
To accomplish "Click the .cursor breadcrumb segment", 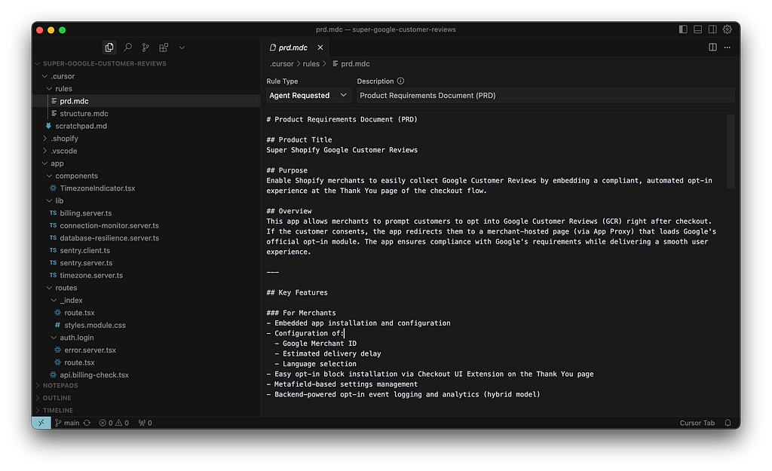I will pyautogui.click(x=282, y=64).
